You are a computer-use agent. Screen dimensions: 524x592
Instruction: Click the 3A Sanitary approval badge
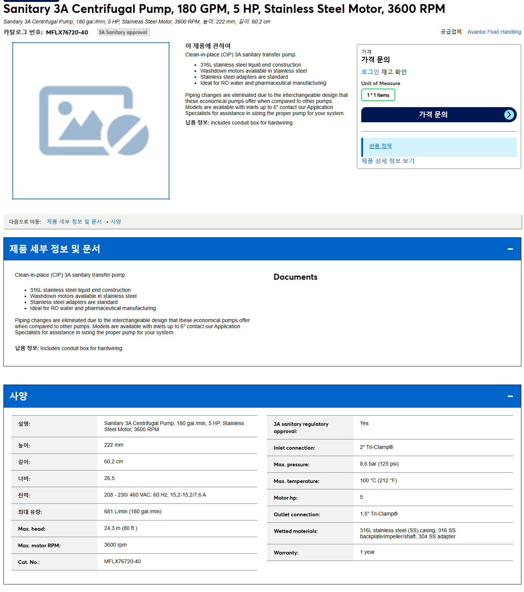(123, 32)
